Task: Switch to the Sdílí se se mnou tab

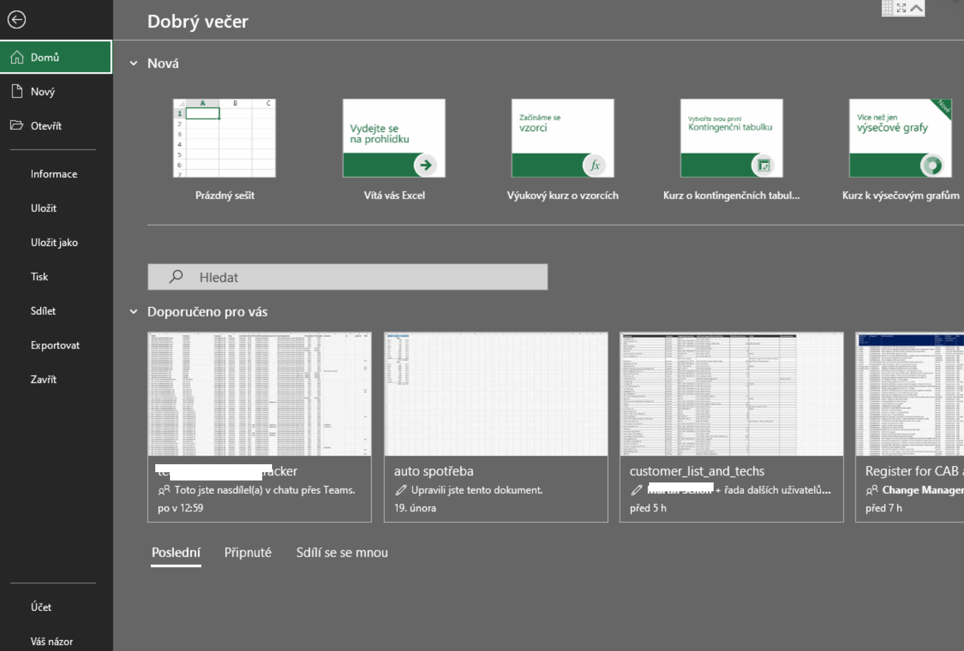Action: [x=342, y=553]
